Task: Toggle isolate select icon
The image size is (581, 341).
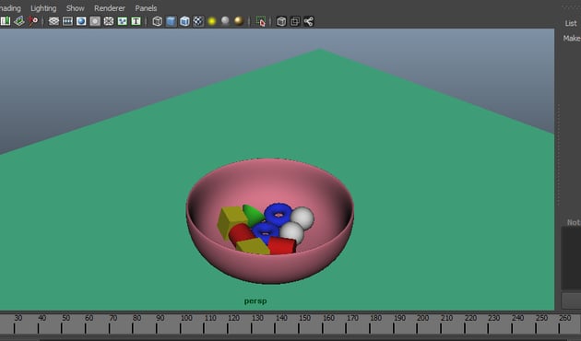Action: (261, 21)
